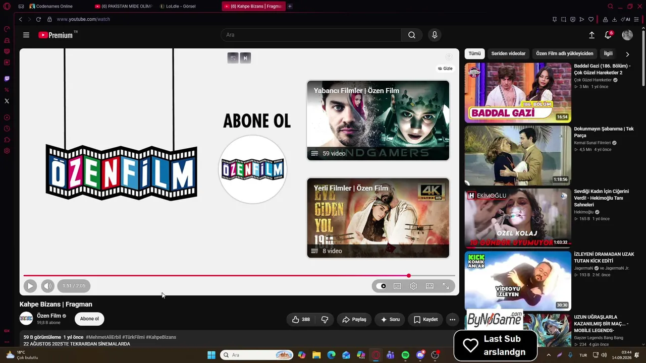
Task: Open İzleyeni Dramadan Uzak Tutan video title
Action: (604, 258)
